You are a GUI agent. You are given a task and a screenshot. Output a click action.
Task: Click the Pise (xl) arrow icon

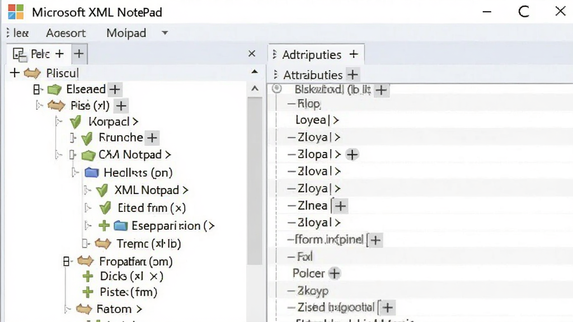pyautogui.click(x=57, y=106)
